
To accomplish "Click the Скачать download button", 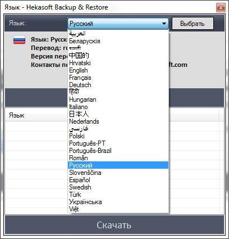I will tap(114, 225).
